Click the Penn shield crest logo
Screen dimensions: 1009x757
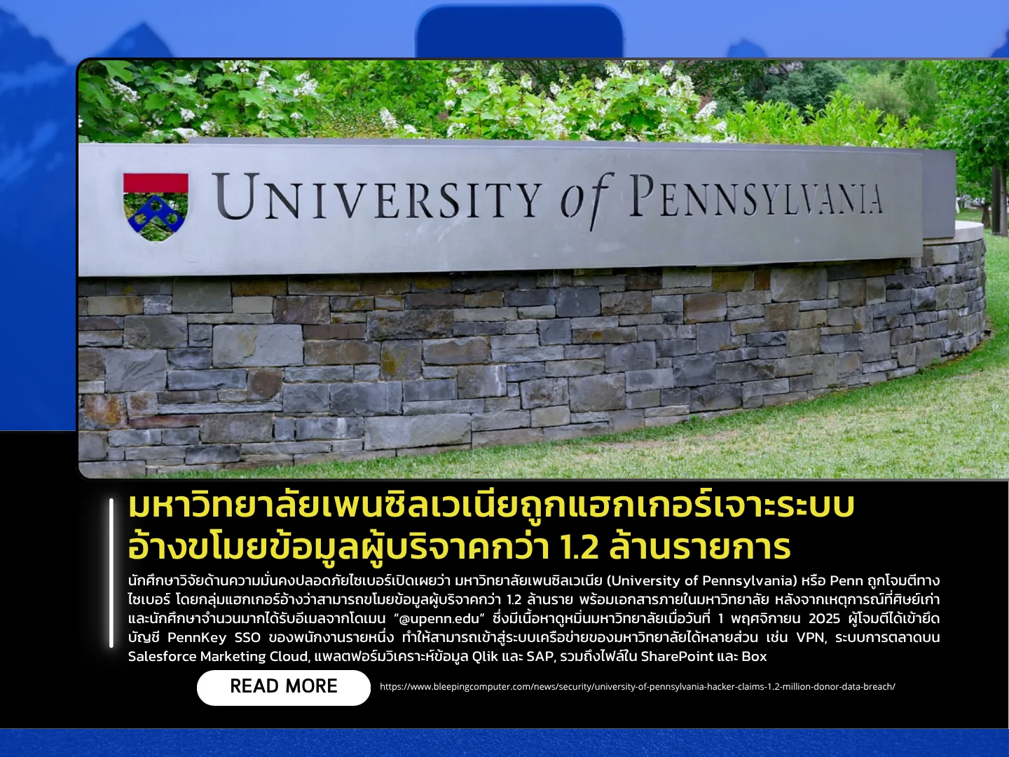(x=156, y=206)
